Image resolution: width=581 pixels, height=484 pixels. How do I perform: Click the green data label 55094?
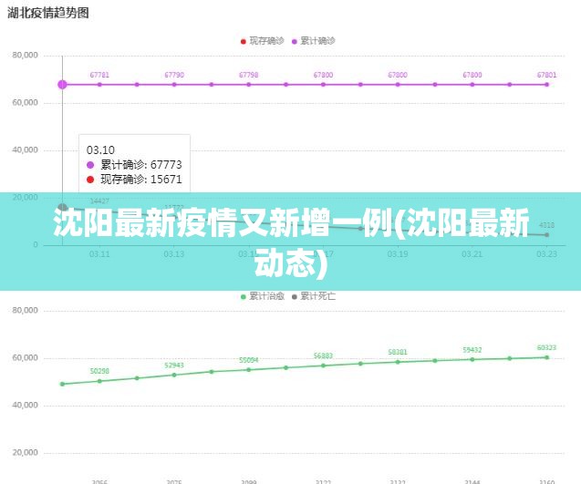249,360
